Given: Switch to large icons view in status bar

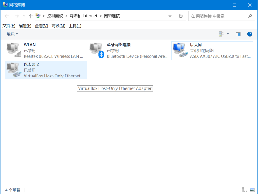Looking at the screenshot, I should point(252,190).
